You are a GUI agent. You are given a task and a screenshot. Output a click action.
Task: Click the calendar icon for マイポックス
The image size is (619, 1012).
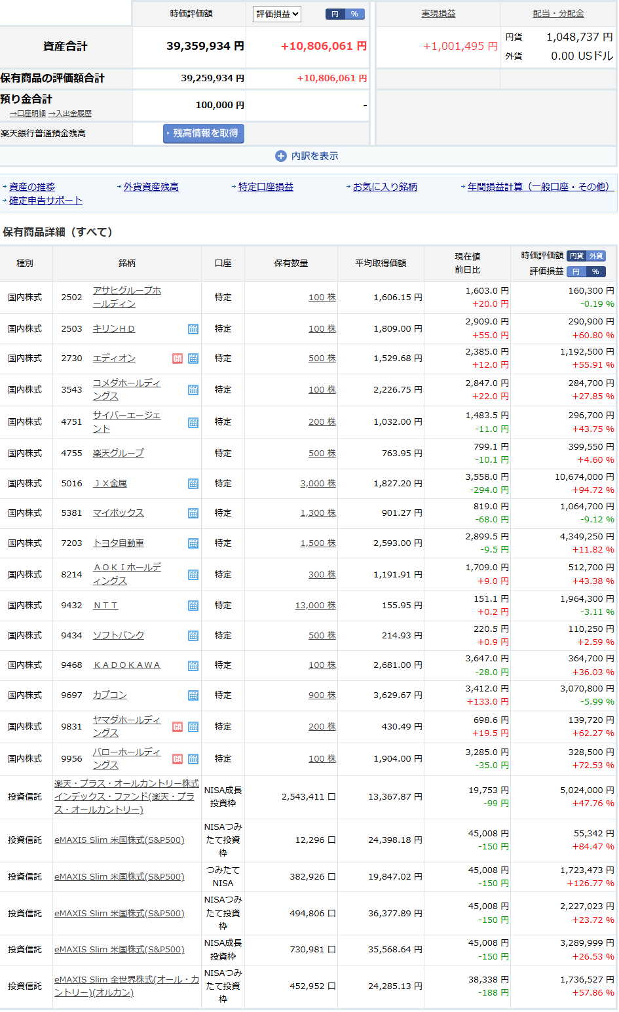click(x=193, y=513)
